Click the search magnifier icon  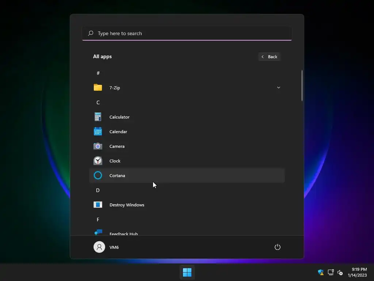[91, 33]
